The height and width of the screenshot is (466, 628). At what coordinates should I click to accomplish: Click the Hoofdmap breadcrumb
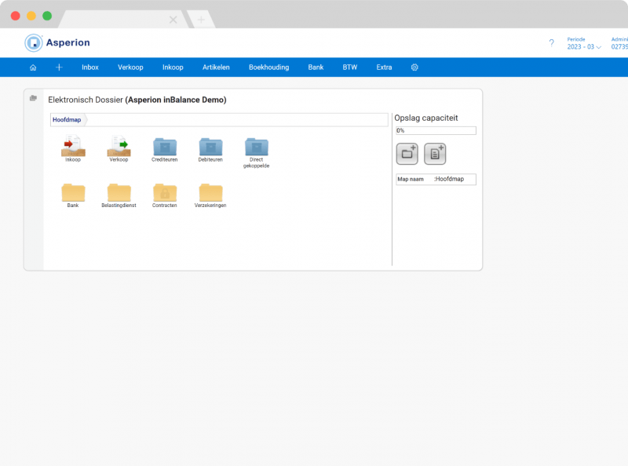[67, 120]
